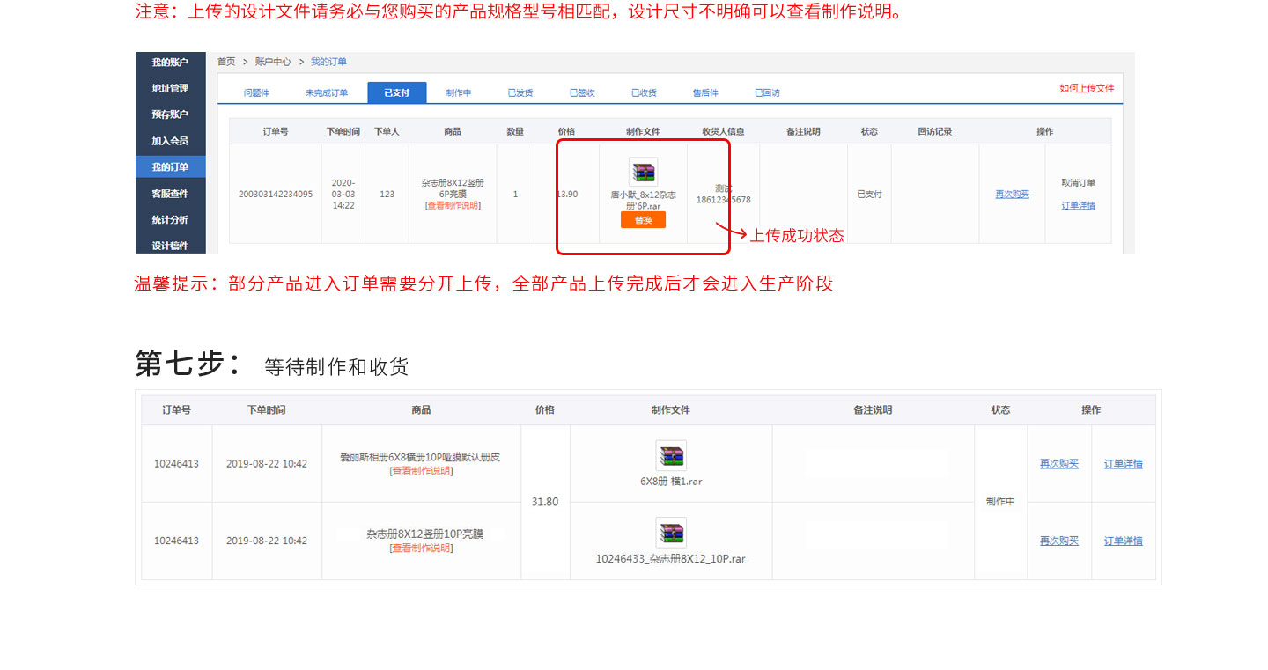Viewport: 1268px width, 670px height.
Task: Open the 已回访 tab
Action: click(x=767, y=92)
